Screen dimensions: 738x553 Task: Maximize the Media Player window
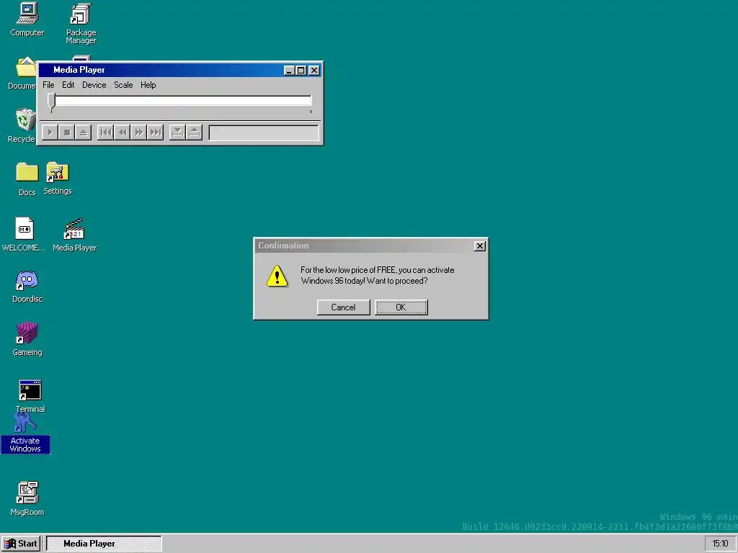[x=301, y=70]
